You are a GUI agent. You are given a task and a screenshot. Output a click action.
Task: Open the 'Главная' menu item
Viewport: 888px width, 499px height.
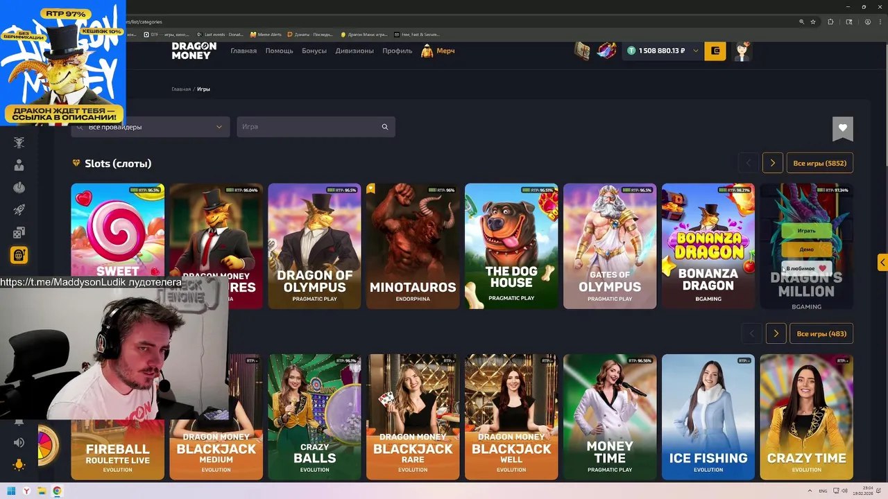[x=244, y=51]
